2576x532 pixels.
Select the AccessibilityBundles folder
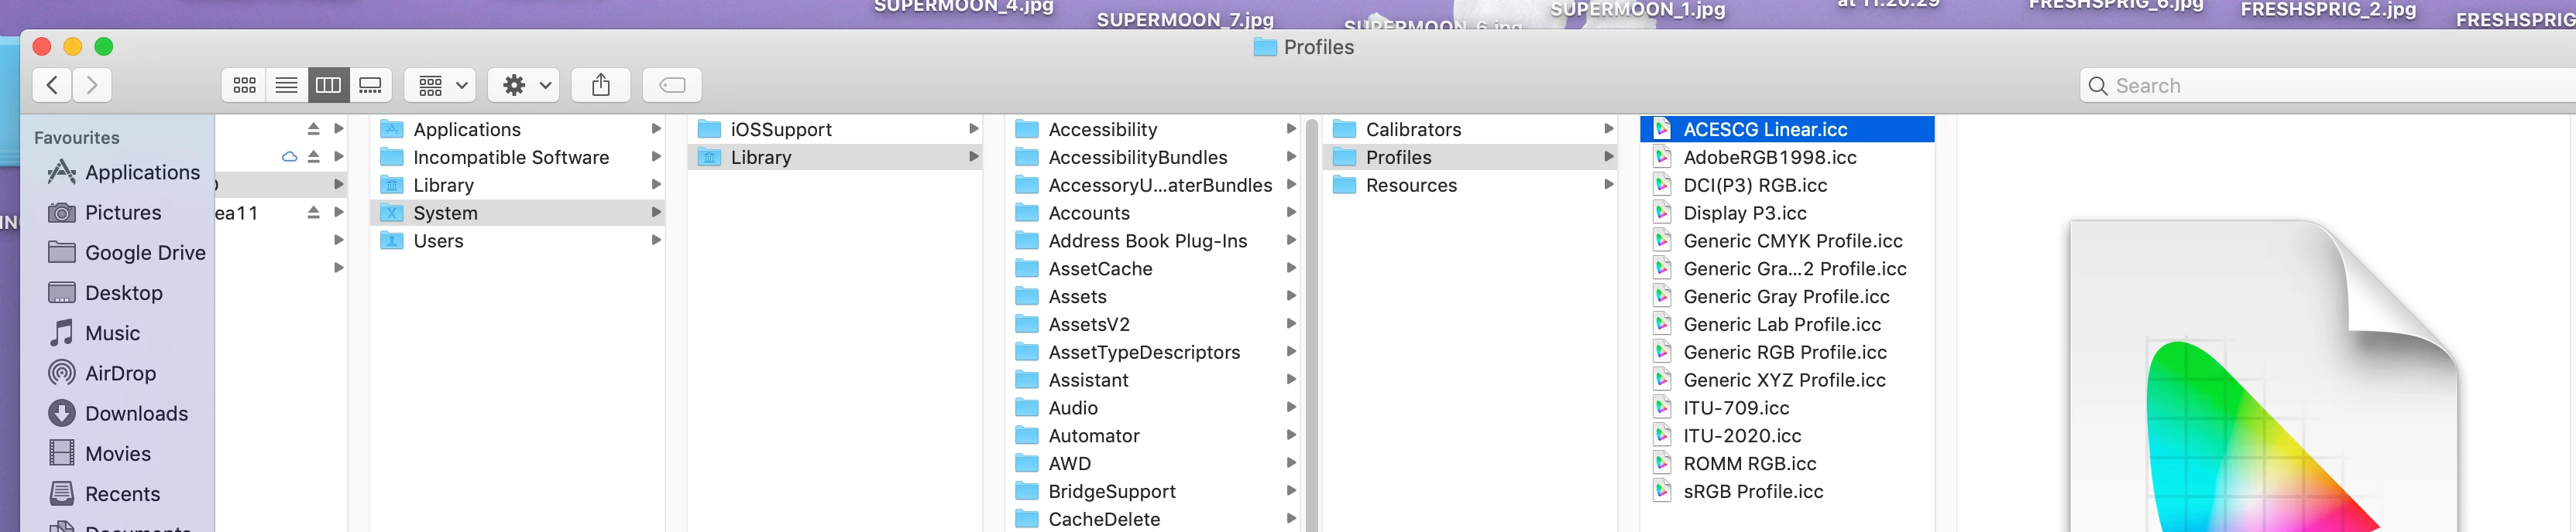1153,158
